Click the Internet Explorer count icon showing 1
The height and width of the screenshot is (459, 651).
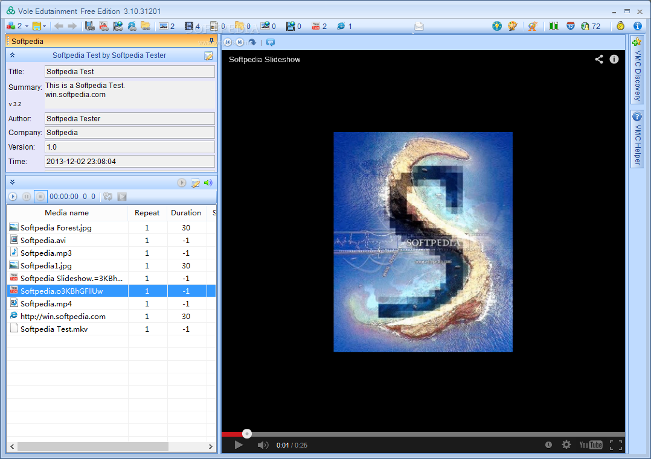[x=341, y=26]
